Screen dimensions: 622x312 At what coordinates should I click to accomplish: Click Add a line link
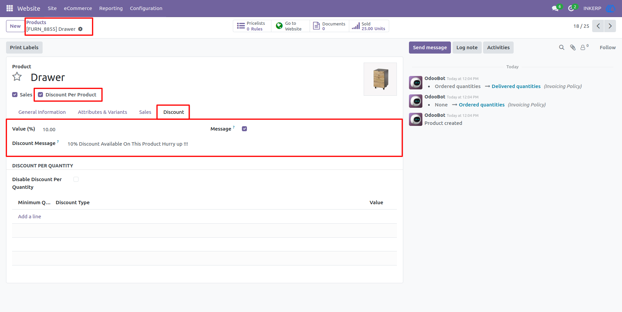(30, 217)
